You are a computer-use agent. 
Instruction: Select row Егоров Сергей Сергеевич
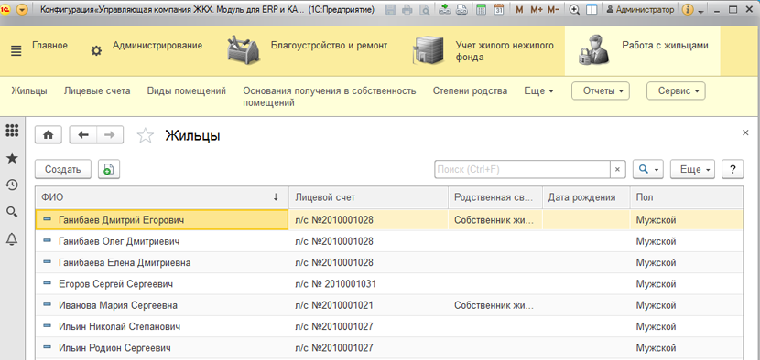(x=389, y=283)
